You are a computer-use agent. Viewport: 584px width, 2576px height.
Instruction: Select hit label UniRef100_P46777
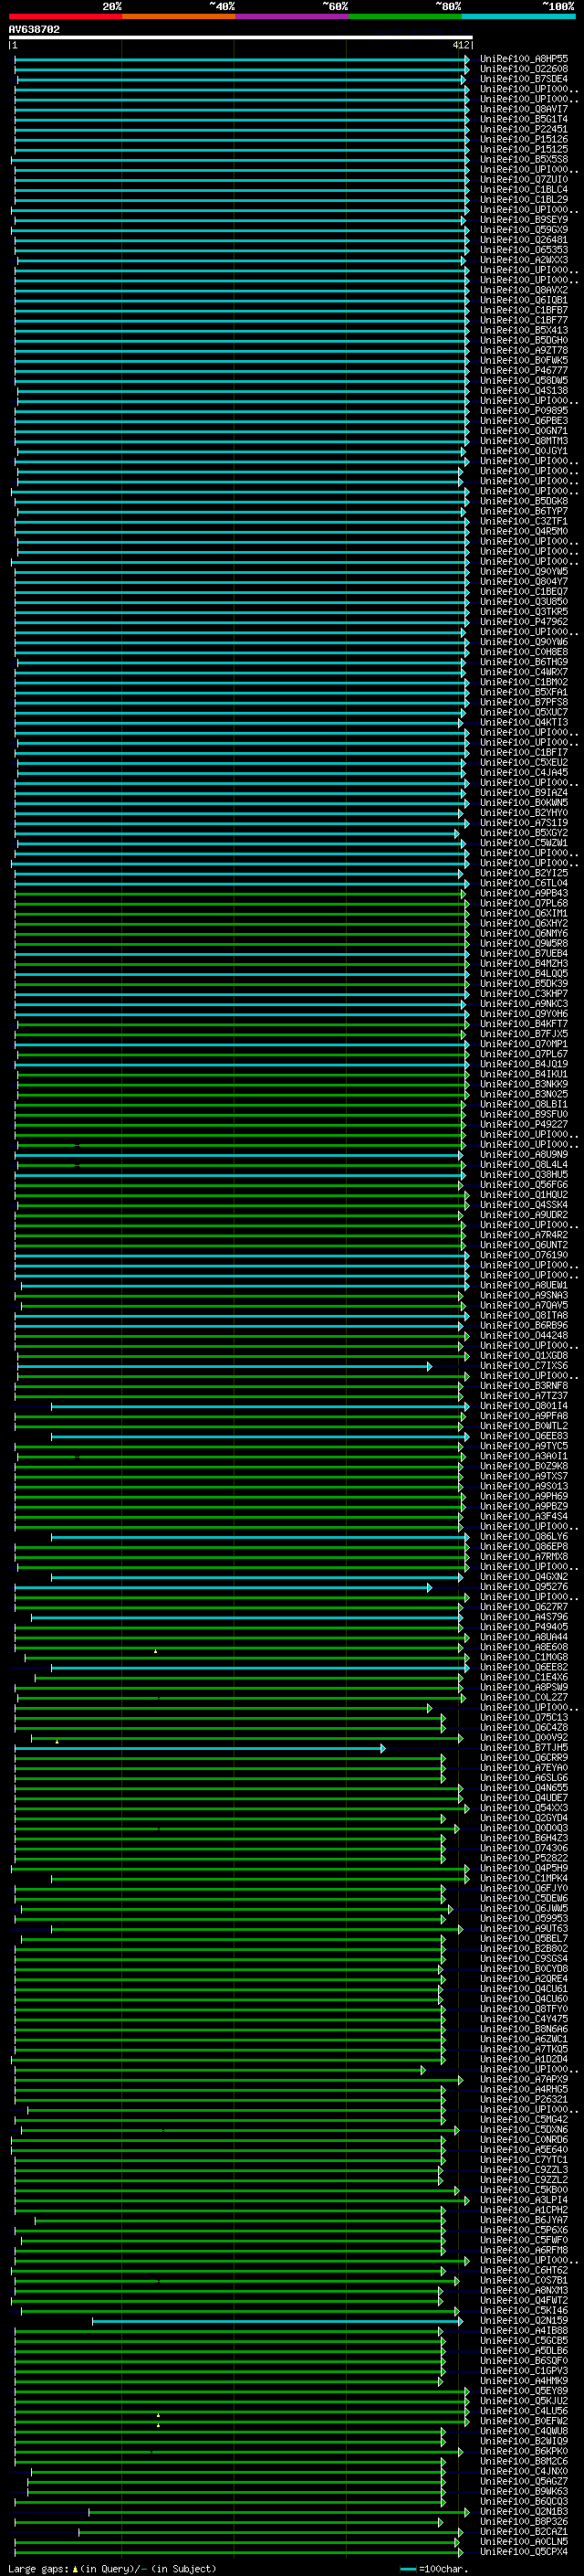(x=524, y=371)
